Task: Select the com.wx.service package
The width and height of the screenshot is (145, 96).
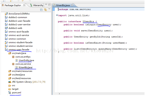Action: 23,64
